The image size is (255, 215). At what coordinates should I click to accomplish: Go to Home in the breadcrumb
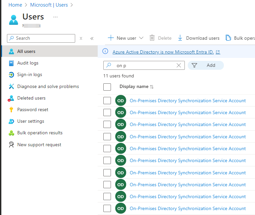click(15, 5)
